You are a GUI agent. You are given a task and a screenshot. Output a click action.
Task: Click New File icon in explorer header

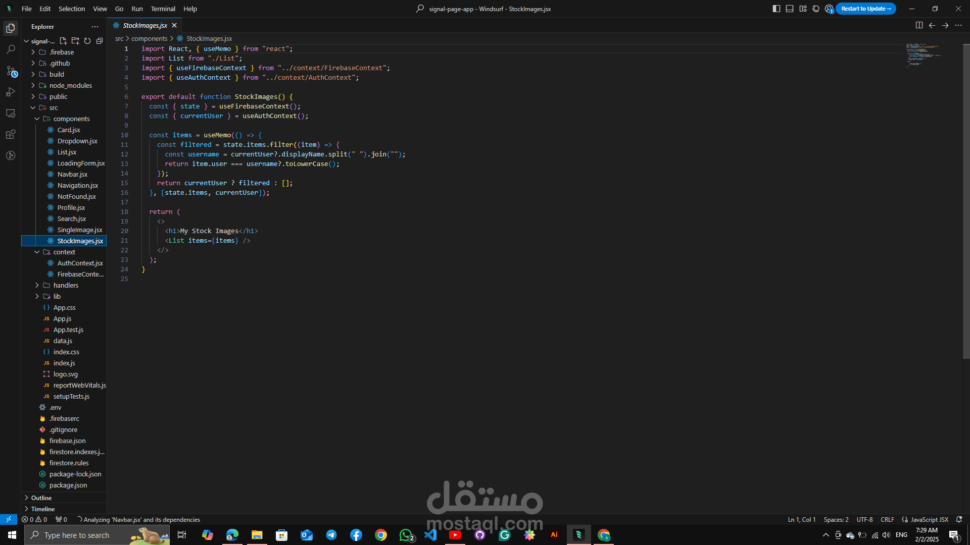(x=63, y=41)
